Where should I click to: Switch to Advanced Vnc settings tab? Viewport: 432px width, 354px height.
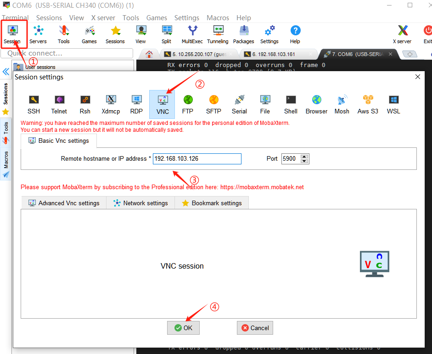[63, 203]
